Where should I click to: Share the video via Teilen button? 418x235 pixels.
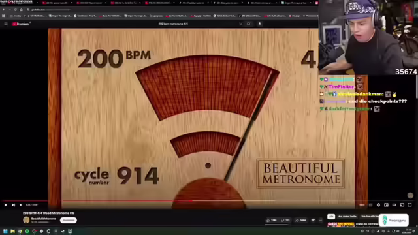(300, 220)
